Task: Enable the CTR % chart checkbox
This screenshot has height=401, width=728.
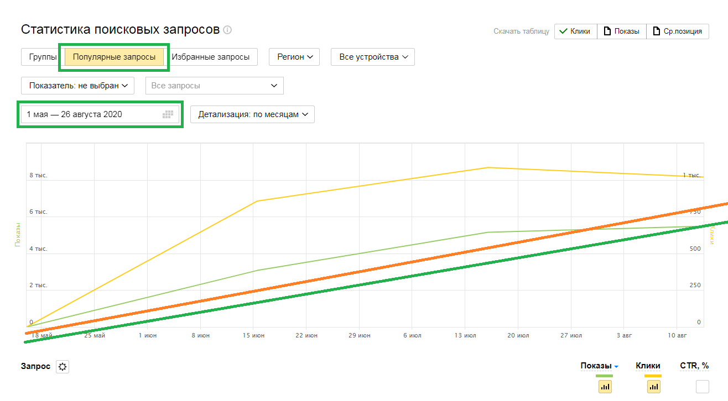Action: [702, 387]
